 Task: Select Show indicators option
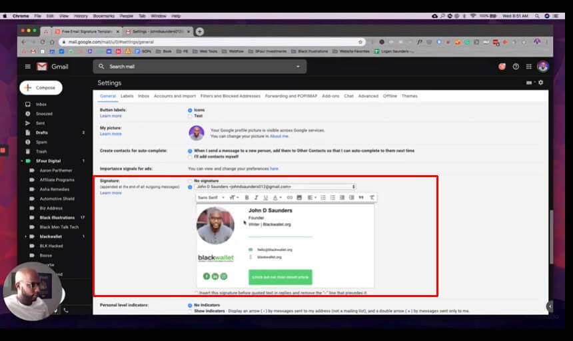tap(190, 311)
